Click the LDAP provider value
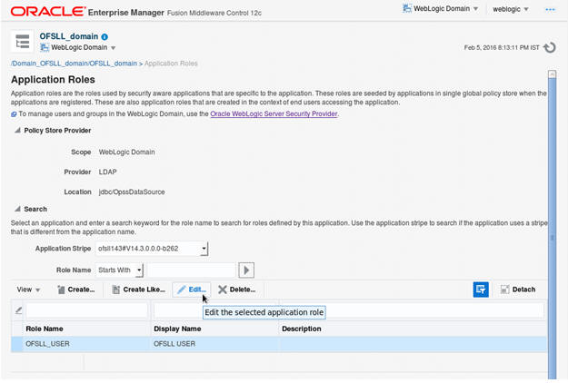 click(x=107, y=172)
